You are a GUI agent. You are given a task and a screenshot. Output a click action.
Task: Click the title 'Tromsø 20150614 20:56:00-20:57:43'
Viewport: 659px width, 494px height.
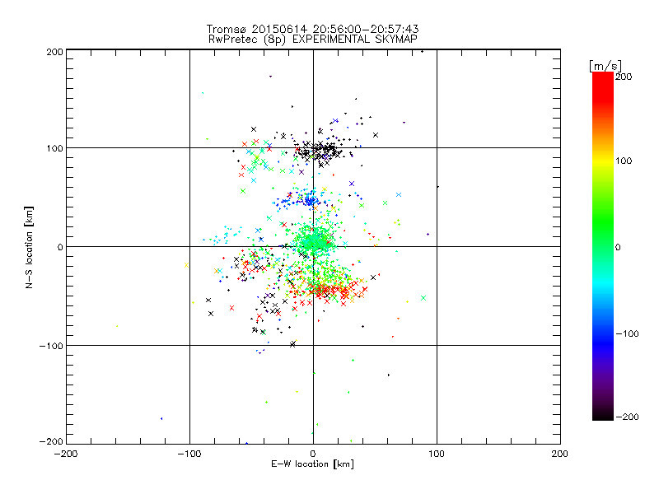pyautogui.click(x=312, y=29)
